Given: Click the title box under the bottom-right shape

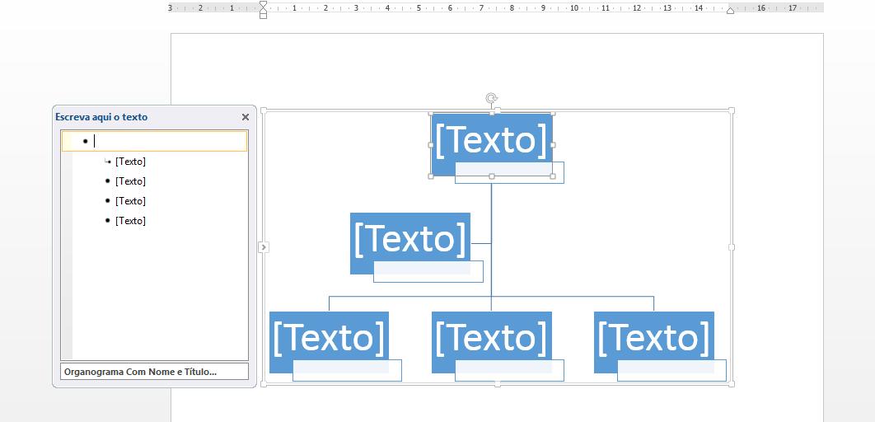Looking at the screenshot, I should pos(671,373).
